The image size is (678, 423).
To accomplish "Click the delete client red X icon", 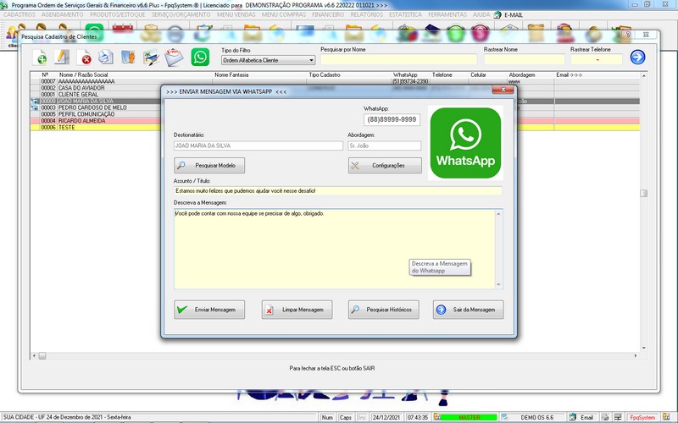I will pyautogui.click(x=84, y=57).
